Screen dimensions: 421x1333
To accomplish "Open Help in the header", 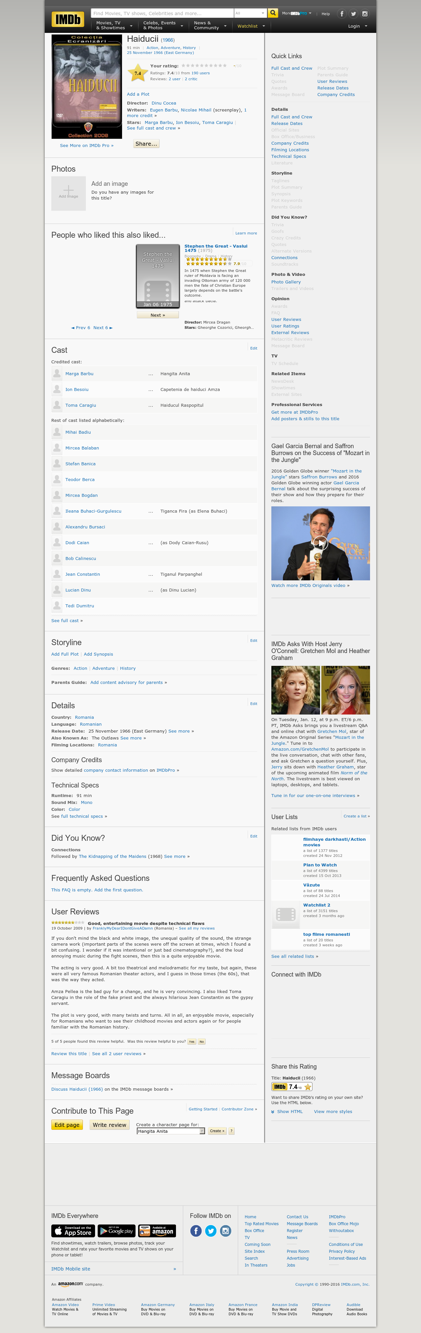I will [x=326, y=14].
